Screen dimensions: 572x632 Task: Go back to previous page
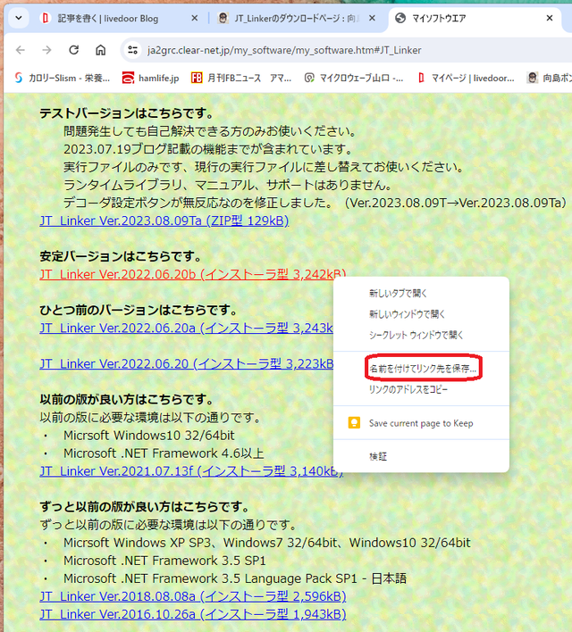tap(21, 50)
